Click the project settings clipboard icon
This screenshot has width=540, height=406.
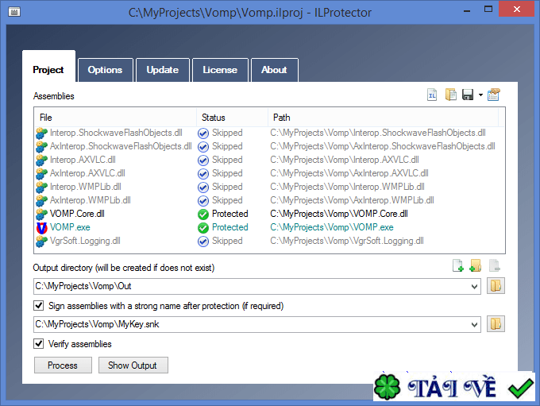[493, 95]
